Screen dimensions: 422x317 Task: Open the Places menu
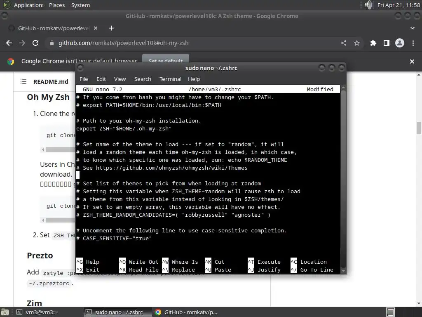(x=57, y=5)
